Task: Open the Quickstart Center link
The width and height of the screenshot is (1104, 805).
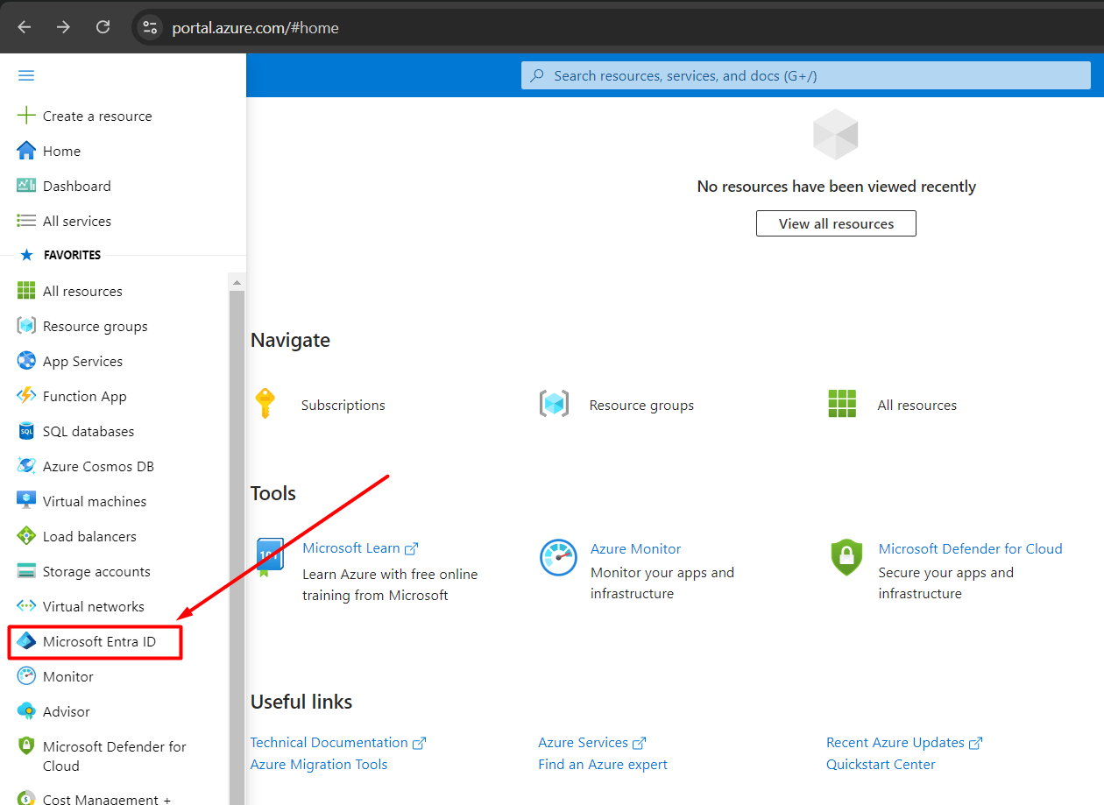Action: (x=881, y=764)
